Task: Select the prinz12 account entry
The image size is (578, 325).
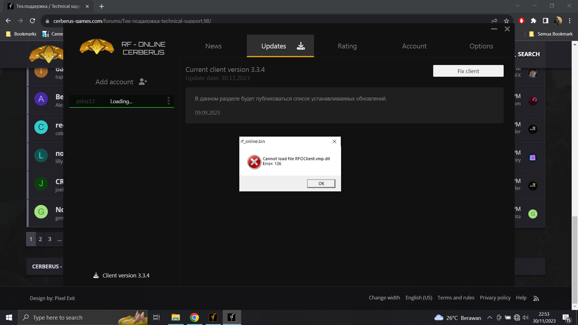Action: [x=122, y=101]
